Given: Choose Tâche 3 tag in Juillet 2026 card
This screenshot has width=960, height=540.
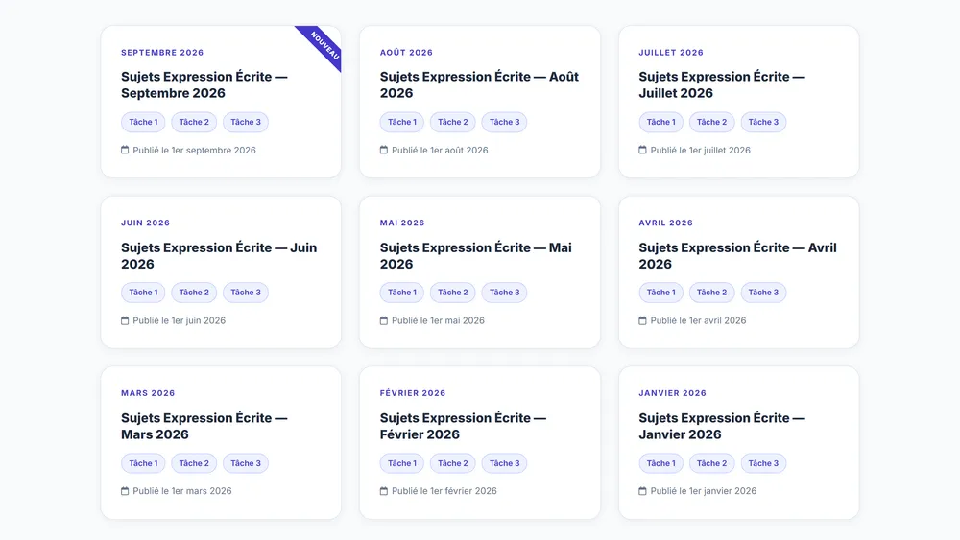Looking at the screenshot, I should click(763, 122).
